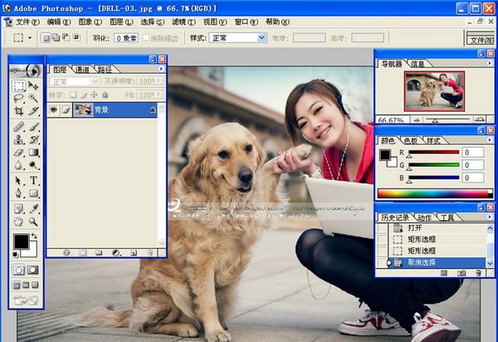
Task: Toggle the anti-aliased checkbox in options bar
Action: [146, 38]
